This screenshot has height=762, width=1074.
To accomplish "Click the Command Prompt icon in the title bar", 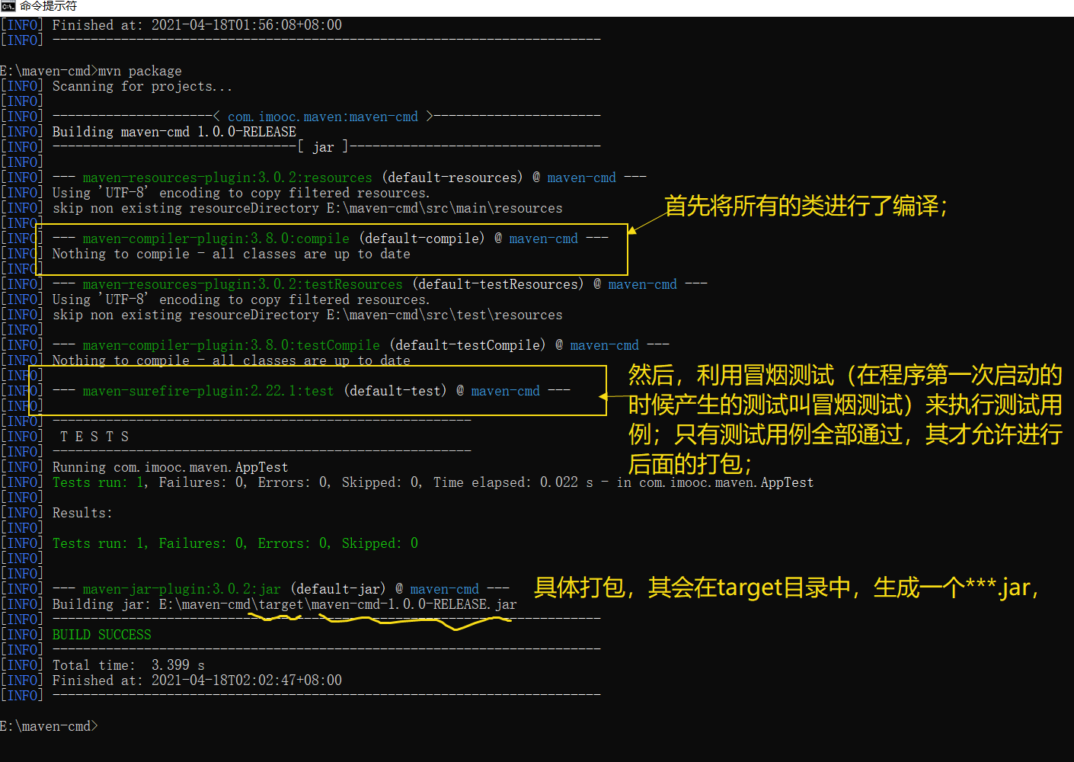I will 8,6.
